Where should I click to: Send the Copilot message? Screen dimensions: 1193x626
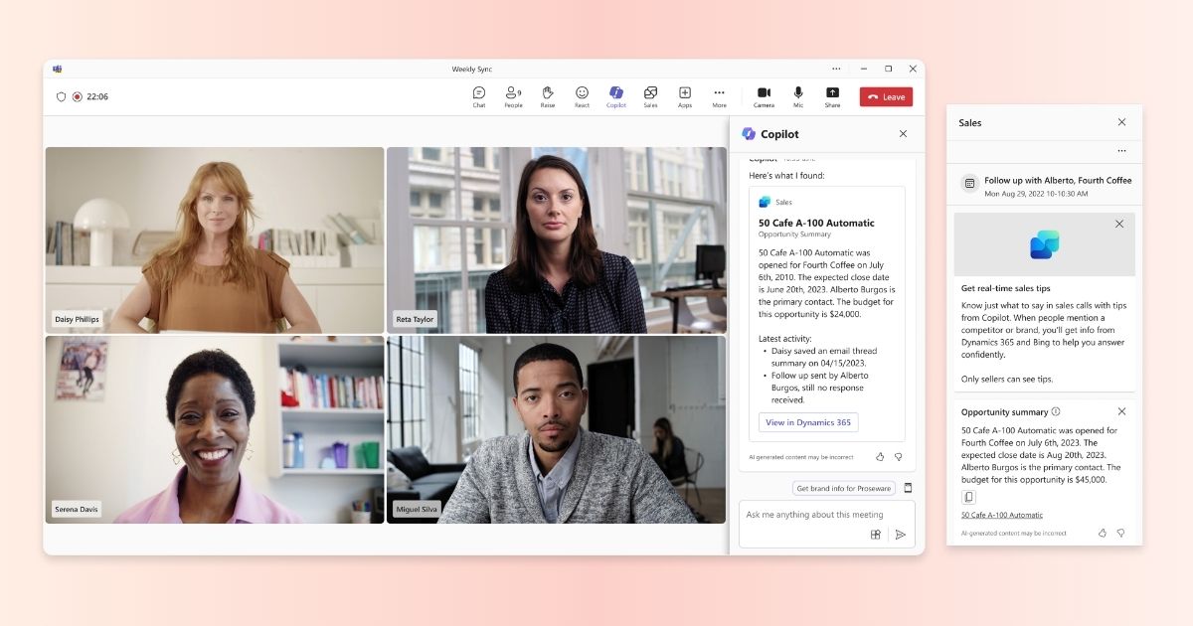(900, 534)
